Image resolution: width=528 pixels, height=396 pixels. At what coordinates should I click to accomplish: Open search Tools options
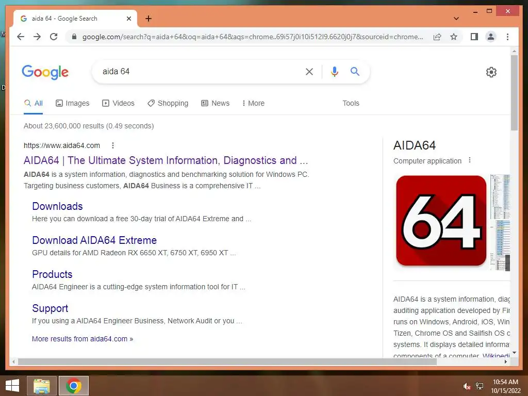coord(351,103)
